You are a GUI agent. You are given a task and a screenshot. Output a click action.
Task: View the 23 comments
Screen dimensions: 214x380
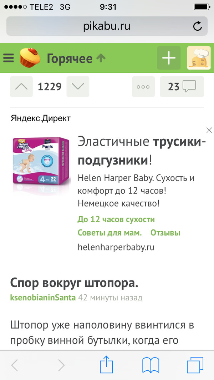[182, 86]
